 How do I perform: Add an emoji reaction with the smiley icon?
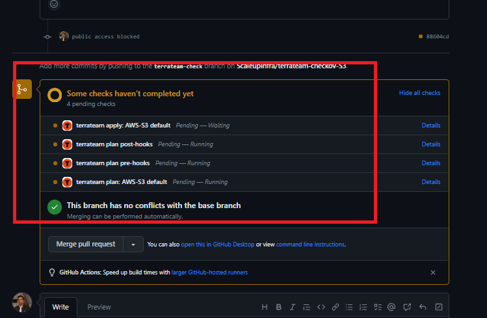(x=54, y=4)
